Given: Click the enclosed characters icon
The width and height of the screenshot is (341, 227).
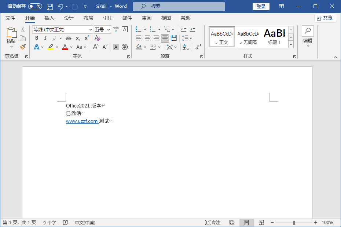Looking at the screenshot, I should (125, 47).
